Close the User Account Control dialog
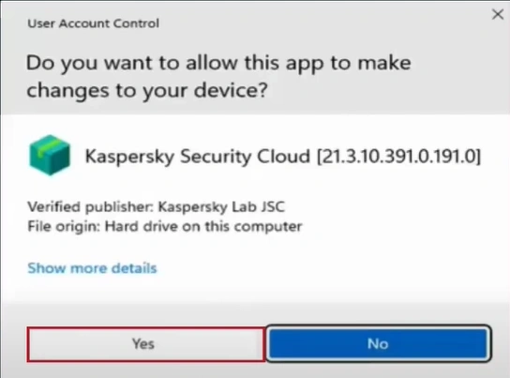The image size is (510, 378). tap(497, 14)
